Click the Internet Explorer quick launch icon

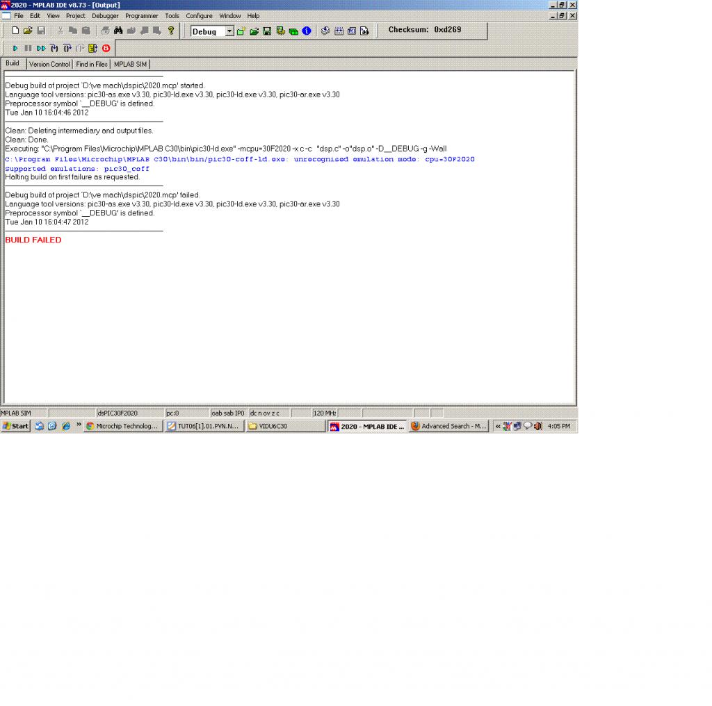click(66, 426)
